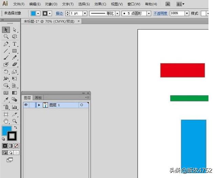
Task: Enable Draw Behind mode
Action: (x=11, y=153)
